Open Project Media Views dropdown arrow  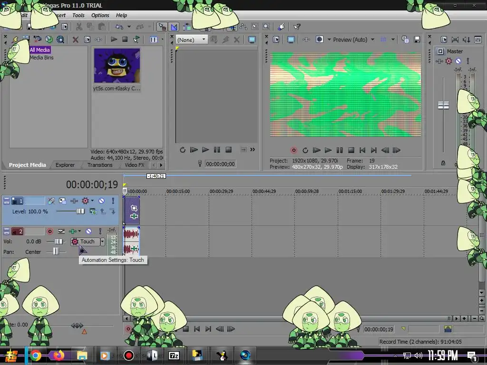(163, 39)
